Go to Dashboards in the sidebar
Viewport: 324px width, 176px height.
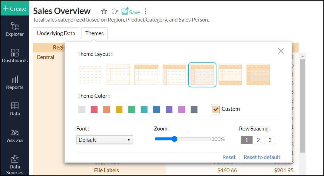tap(15, 56)
